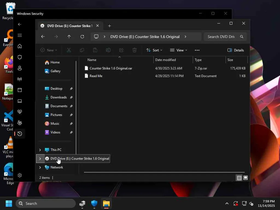This screenshot has height=210, width=280.
Task: Expand the This PC tree node
Action: pos(40,150)
